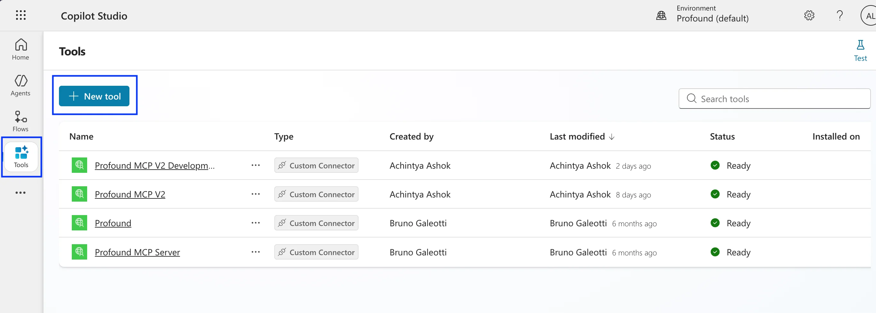Open Agents from the sidebar

click(x=21, y=85)
